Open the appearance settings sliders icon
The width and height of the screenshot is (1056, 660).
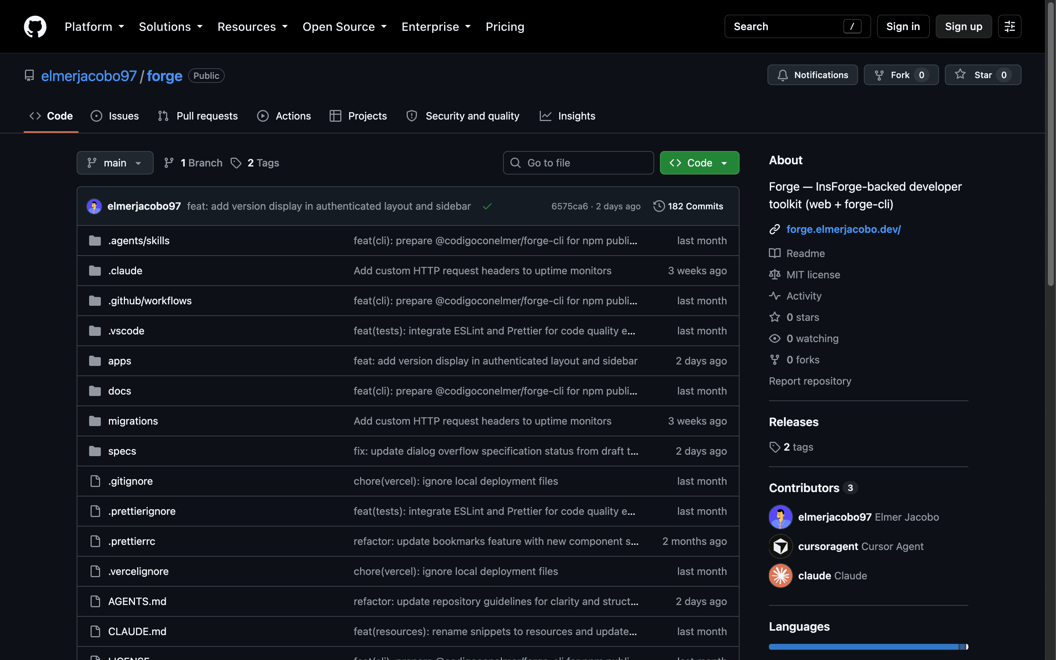pos(1009,27)
